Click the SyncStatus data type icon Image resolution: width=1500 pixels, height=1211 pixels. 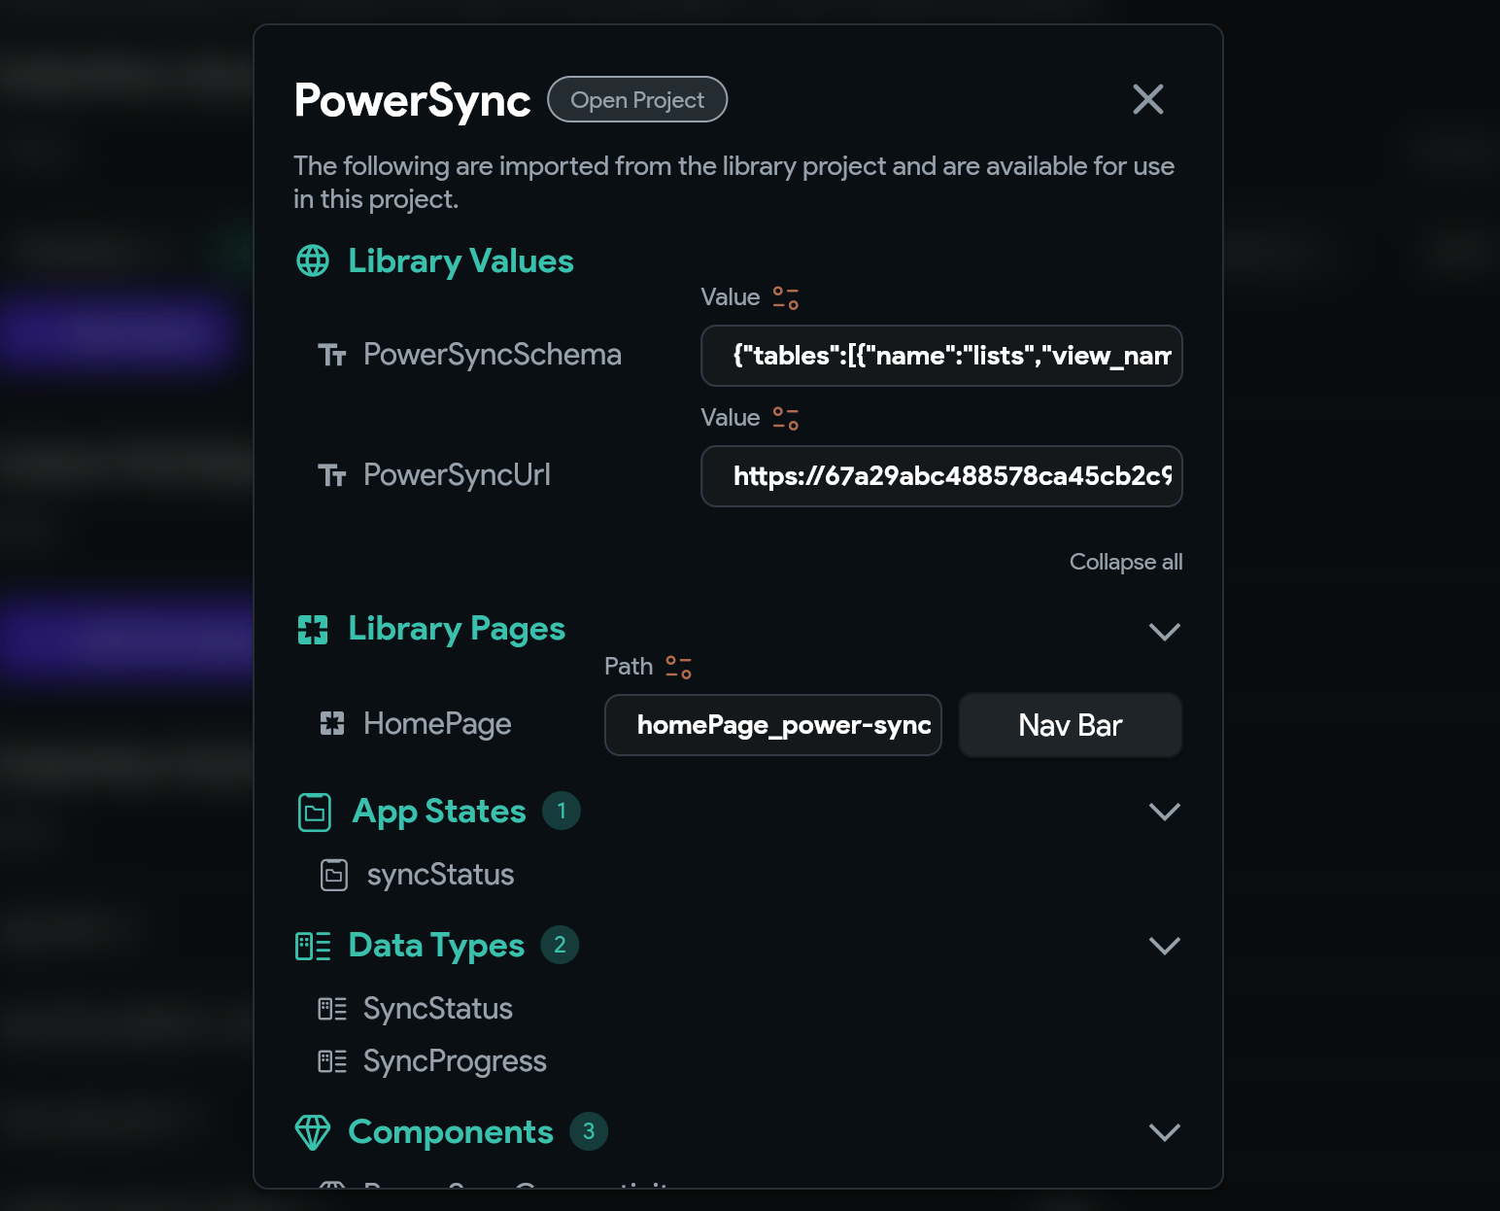point(332,1009)
